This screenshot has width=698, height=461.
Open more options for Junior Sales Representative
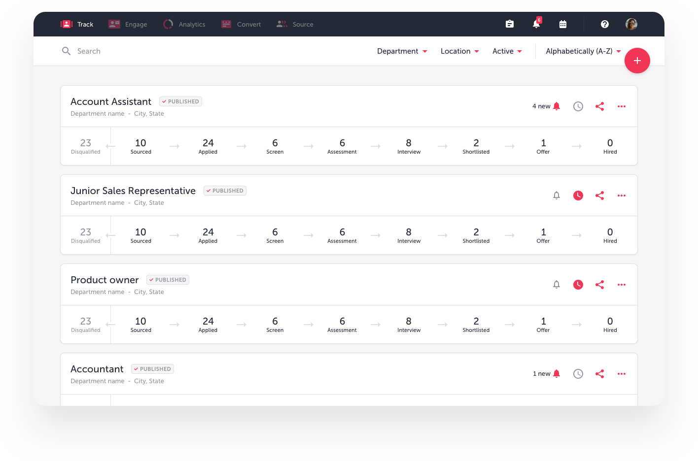[x=622, y=196]
